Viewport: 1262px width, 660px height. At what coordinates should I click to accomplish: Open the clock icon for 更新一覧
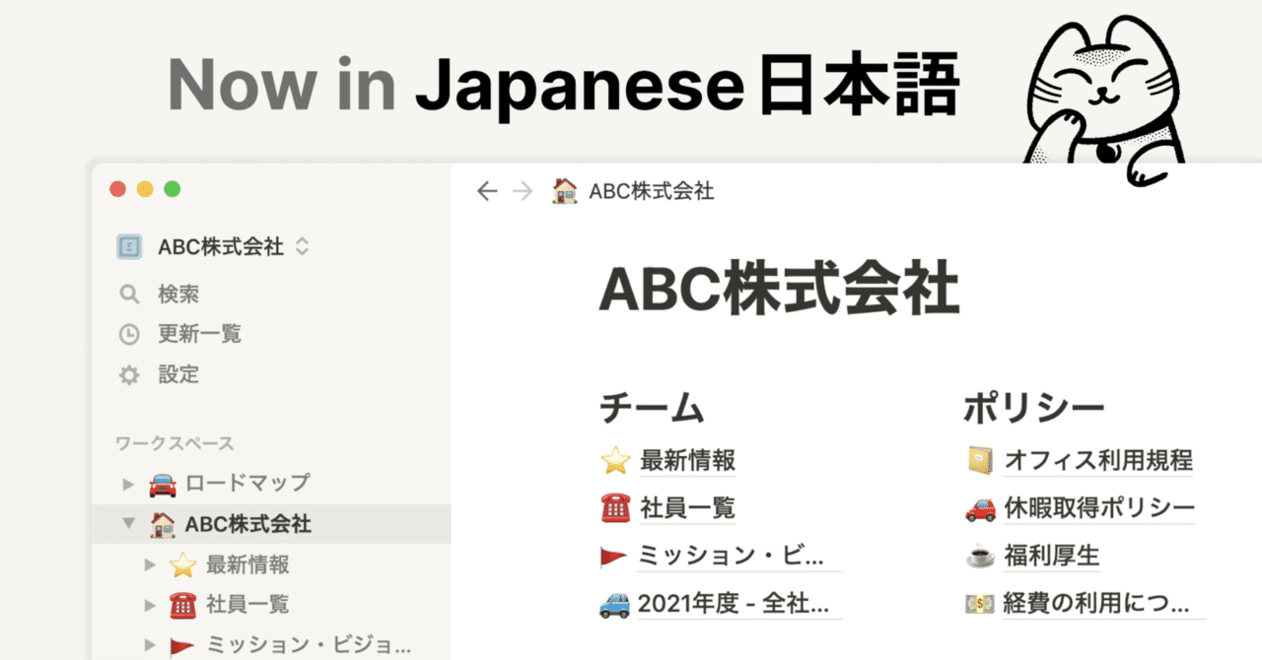pyautogui.click(x=129, y=334)
